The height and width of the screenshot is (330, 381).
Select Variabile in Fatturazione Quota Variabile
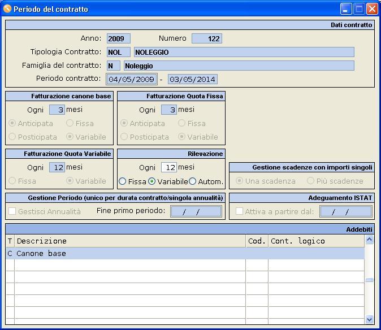[x=70, y=181]
